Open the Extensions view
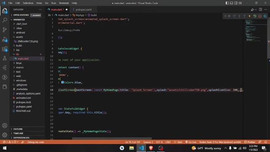Screen dimensions: 270x152 point(5,49)
